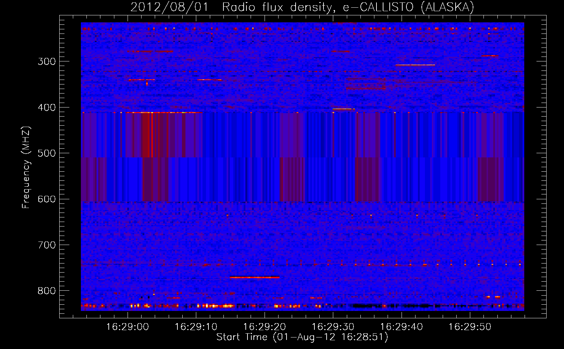Click the 'Frequency (MHZ)' axis label
This screenshot has height=349, width=564.
26,168
